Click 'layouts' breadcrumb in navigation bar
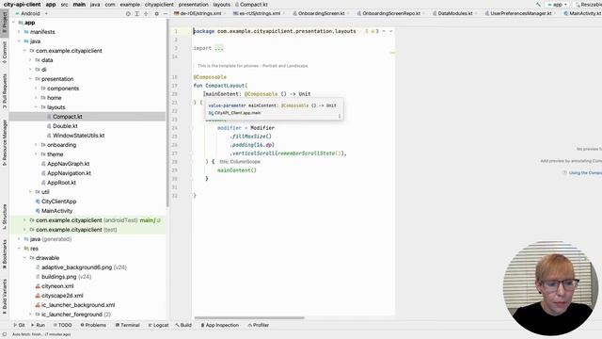The image size is (602, 339). (x=222, y=4)
